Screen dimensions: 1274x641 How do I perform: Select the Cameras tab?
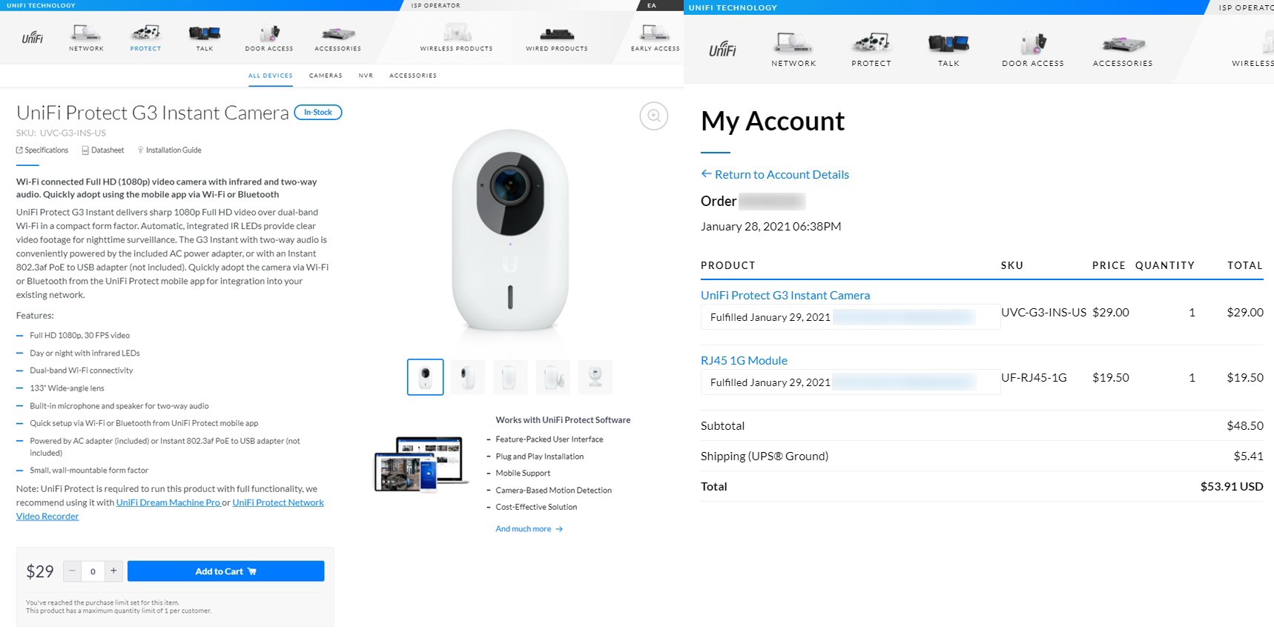326,76
